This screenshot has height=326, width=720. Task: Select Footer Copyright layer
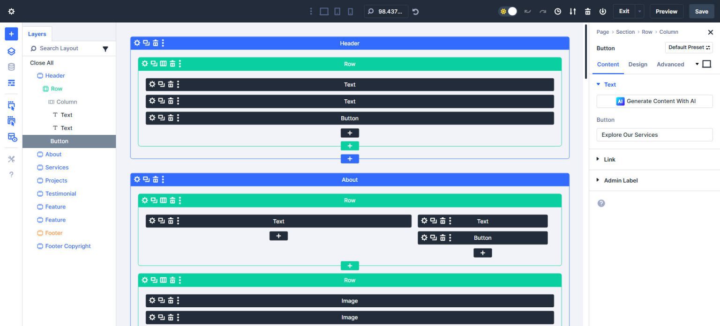coord(68,246)
